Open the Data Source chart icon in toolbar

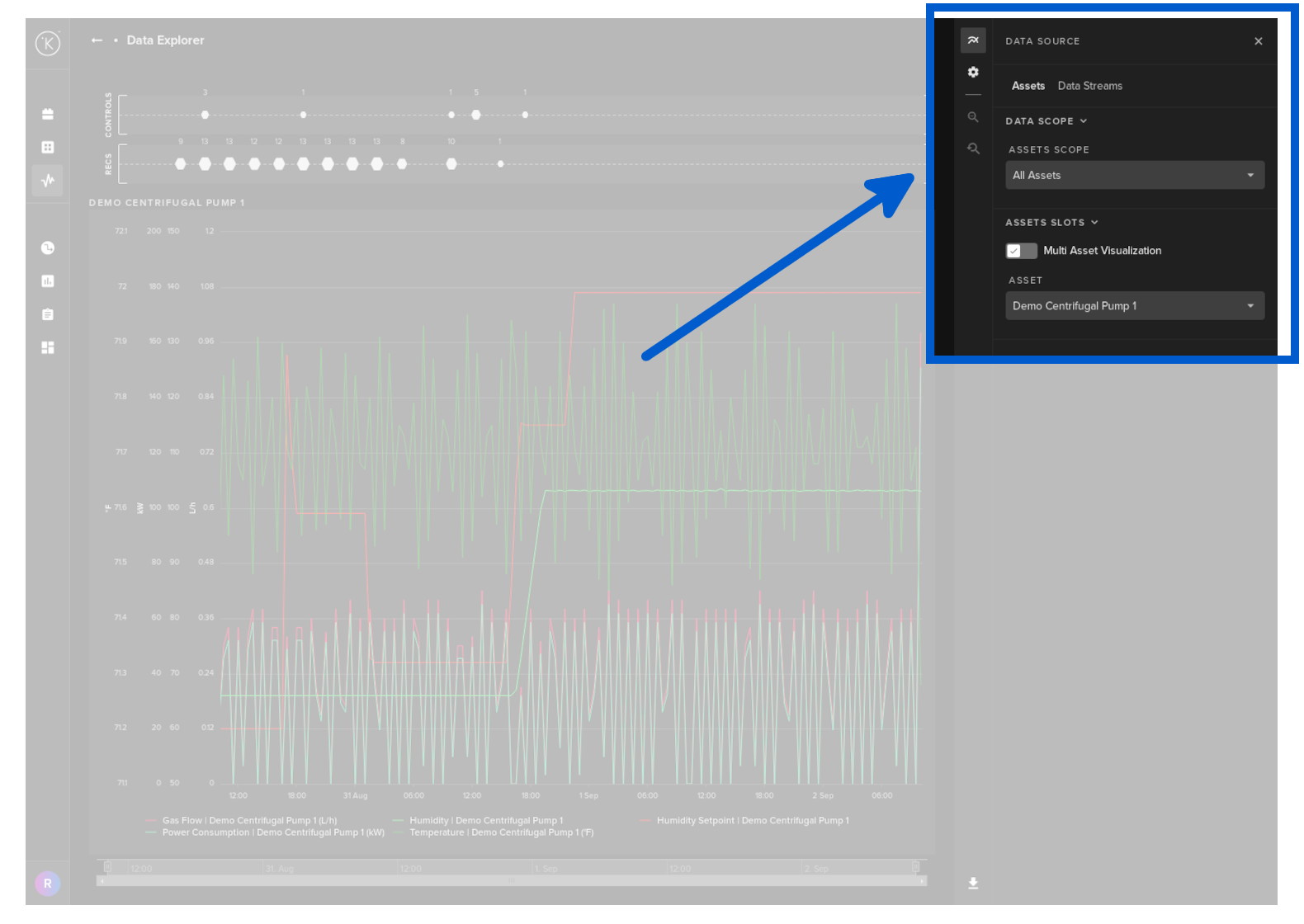tap(973, 40)
